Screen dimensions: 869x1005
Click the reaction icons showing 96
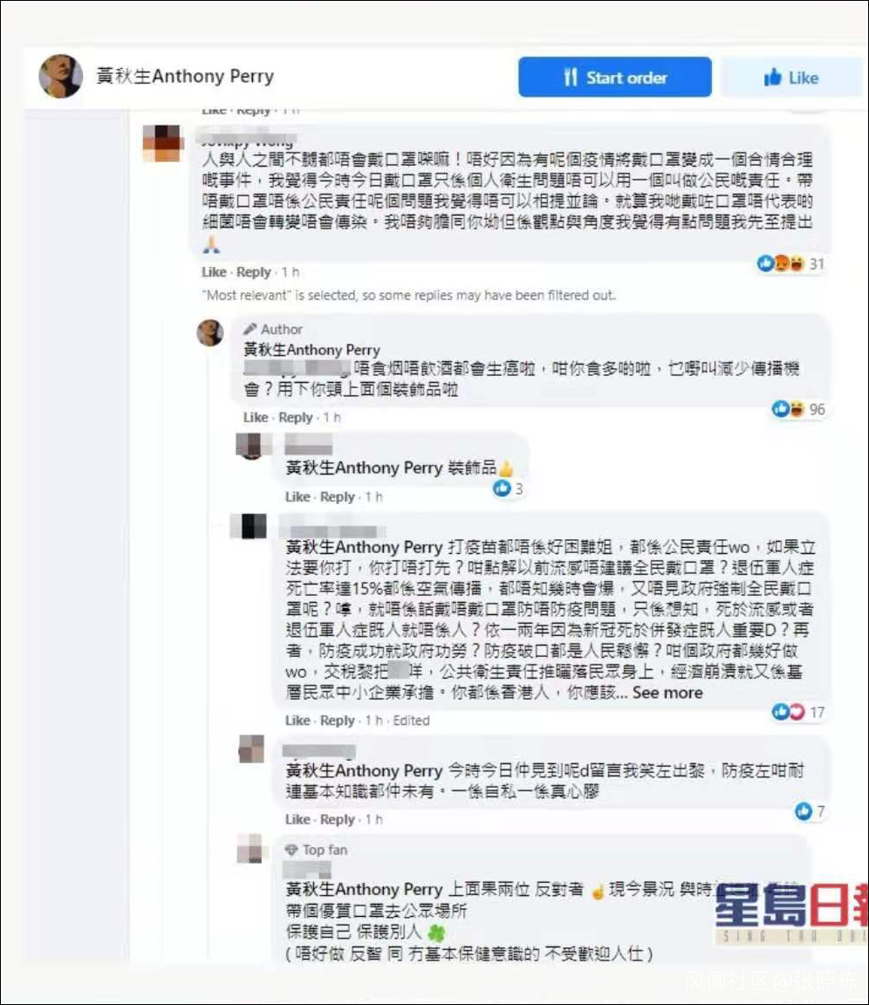click(798, 409)
